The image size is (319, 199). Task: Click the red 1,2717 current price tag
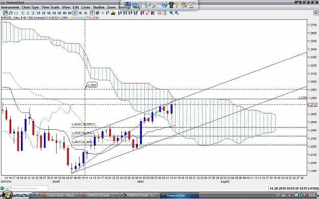[x=312, y=105]
